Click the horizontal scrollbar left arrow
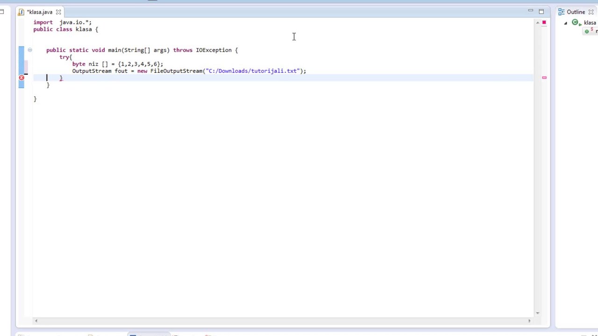598x336 pixels. click(x=36, y=321)
